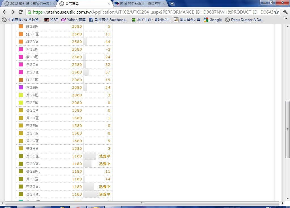
Task: Close the 2012 蘇打綠 tab
Action: [x=54, y=4]
